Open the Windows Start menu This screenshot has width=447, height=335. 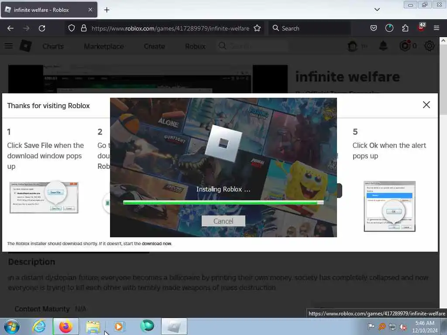coord(12,326)
